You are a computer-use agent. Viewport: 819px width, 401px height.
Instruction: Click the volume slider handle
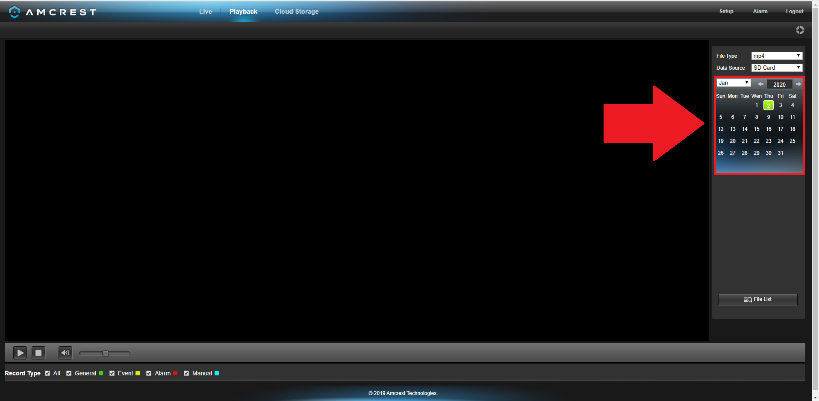(x=106, y=353)
